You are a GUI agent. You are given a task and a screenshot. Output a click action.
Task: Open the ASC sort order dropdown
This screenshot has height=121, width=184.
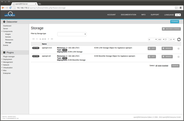tap(161, 40)
